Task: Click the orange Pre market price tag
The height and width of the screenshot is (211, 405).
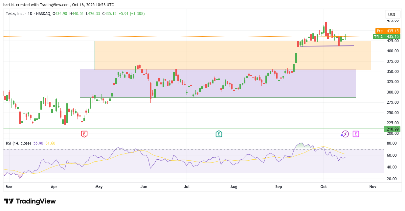Action: click(388, 31)
